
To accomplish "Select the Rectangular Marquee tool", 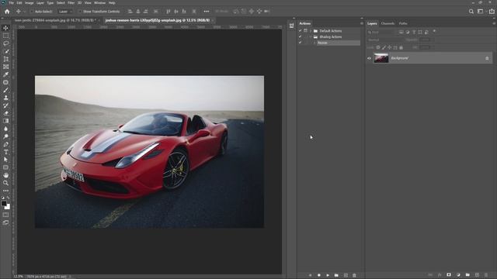I will [5, 36].
